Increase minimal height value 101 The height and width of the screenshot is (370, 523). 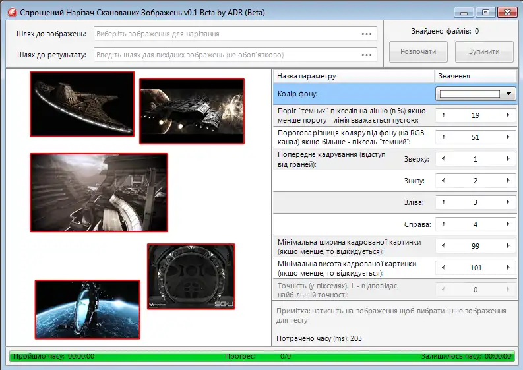pyautogui.click(x=508, y=268)
